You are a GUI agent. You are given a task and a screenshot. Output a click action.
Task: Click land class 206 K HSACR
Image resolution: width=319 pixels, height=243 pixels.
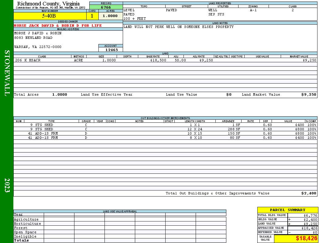pyautogui.click(x=28, y=60)
